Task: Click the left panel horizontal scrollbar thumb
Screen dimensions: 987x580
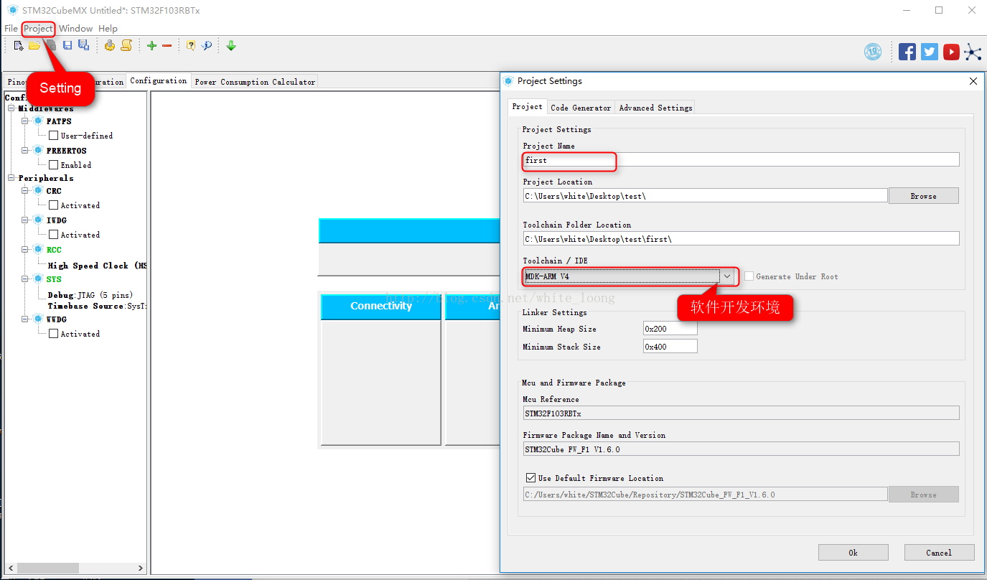Action: (x=47, y=568)
